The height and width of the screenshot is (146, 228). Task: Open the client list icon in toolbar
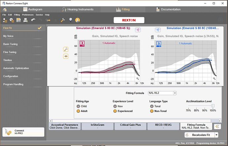[5, 20]
